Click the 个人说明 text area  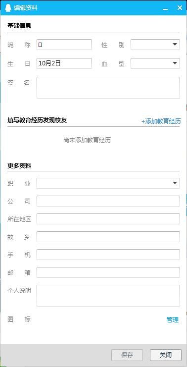108,296
